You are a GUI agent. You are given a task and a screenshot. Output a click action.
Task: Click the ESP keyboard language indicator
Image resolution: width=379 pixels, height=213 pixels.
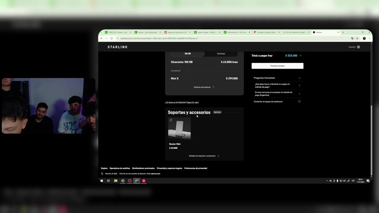(x=353, y=181)
